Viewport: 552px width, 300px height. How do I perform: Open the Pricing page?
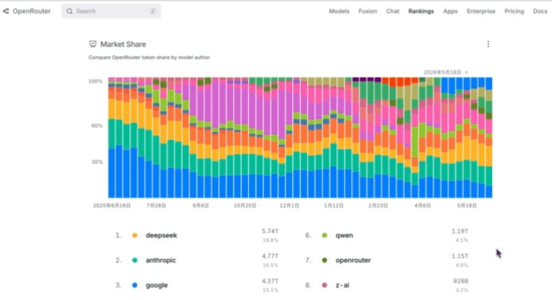[x=514, y=11]
